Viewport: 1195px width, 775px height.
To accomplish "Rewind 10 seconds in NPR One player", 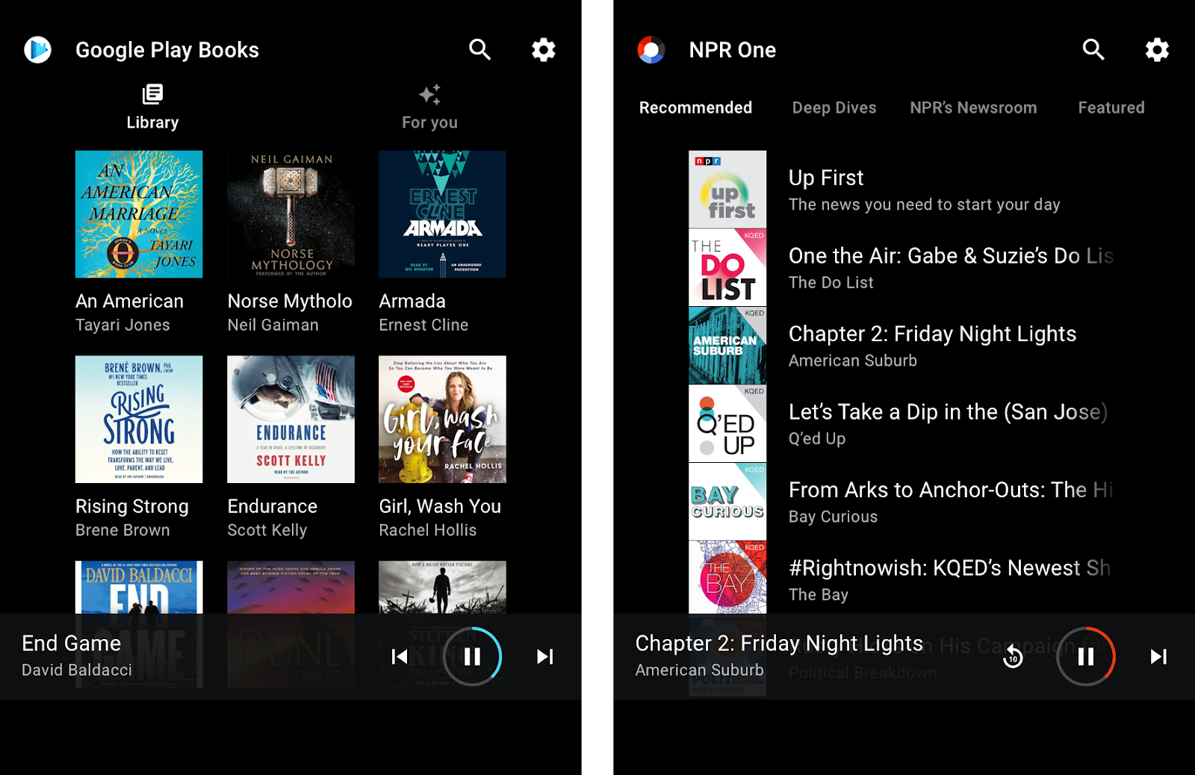I will (x=1013, y=656).
